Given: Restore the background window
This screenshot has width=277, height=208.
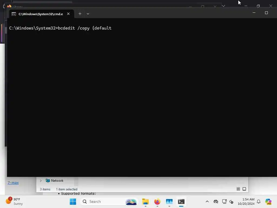Looking at the screenshot, I should pos(258,6).
